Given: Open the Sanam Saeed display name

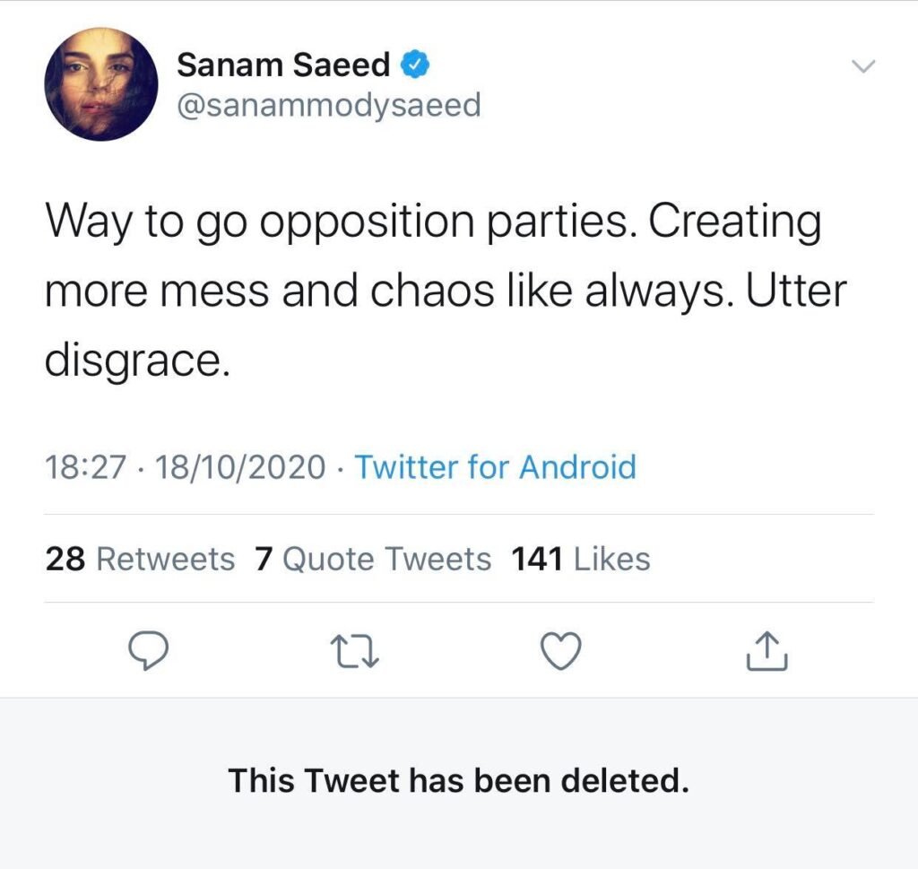Looking at the screenshot, I should pyautogui.click(x=283, y=65).
